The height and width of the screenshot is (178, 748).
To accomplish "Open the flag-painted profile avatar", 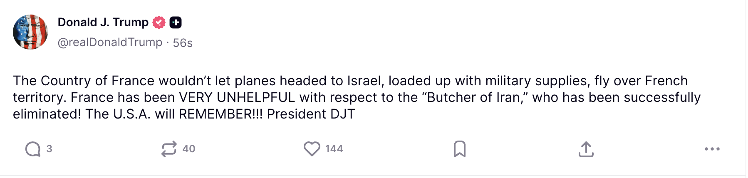I will coord(30,32).
